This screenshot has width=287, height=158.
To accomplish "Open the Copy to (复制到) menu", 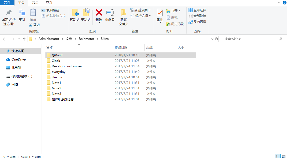I will tap(86, 16).
